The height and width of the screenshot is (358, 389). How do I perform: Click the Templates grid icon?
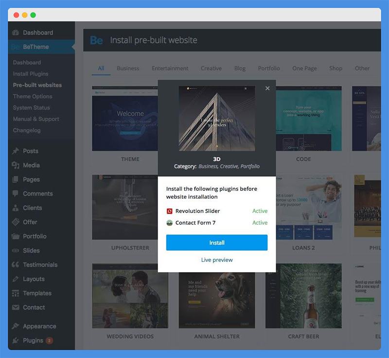(x=16, y=293)
